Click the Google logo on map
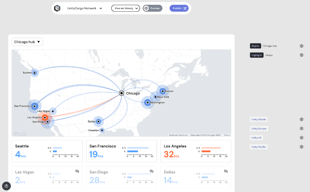Image resolution: width=310 pixels, height=192 pixels. point(20,134)
